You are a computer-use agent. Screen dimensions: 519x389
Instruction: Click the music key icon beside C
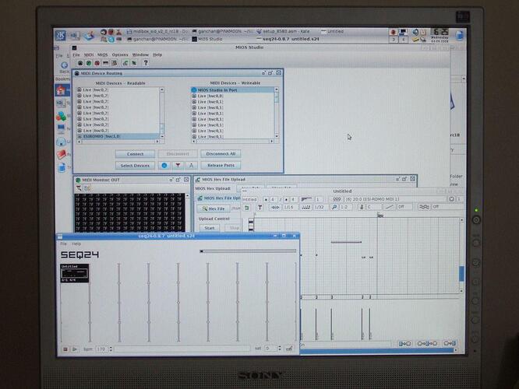tap(362, 207)
